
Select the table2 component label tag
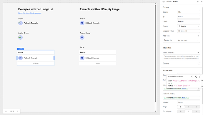pyautogui.click(x=21, y=49)
